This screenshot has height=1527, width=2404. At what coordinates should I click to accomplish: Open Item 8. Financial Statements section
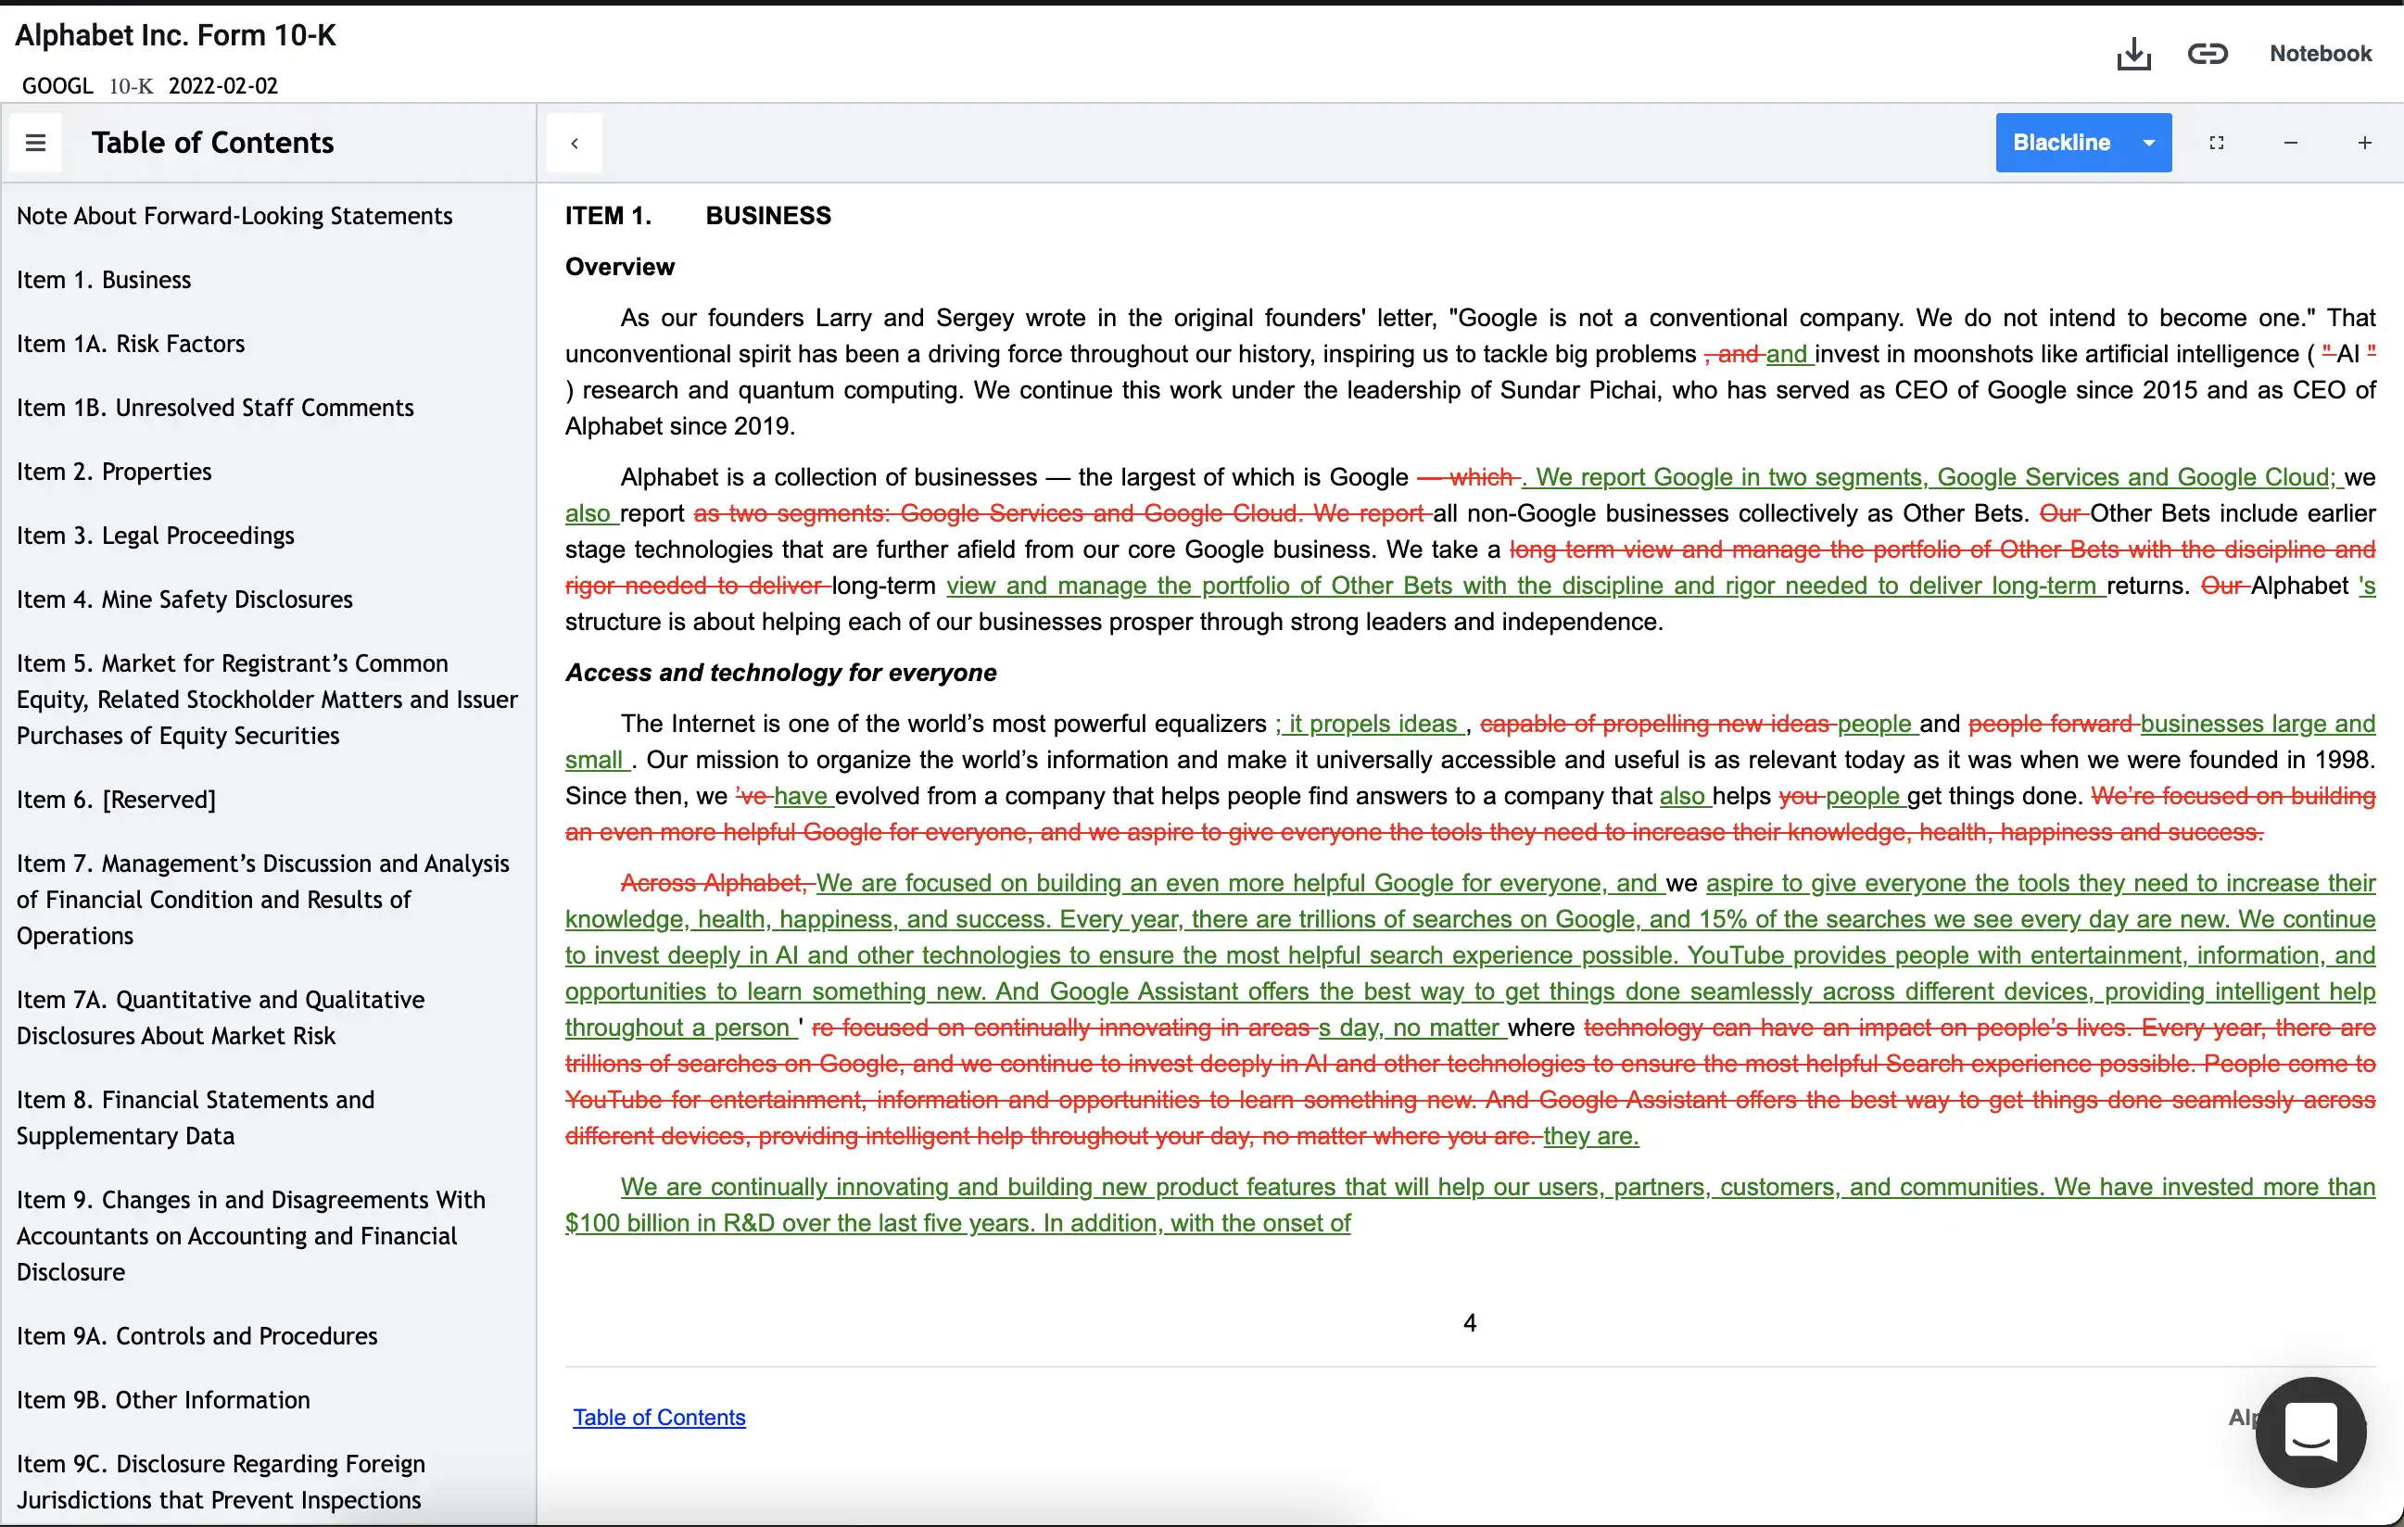[196, 1117]
